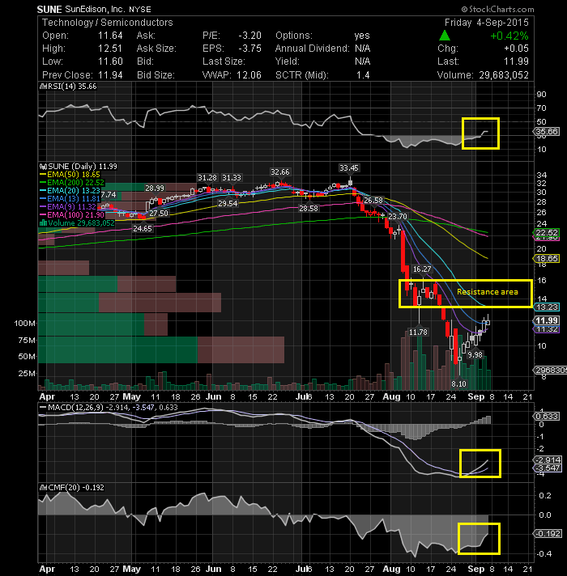This screenshot has width=567, height=576.
Task: Click the 24.65 low price label
Action: coord(143,228)
